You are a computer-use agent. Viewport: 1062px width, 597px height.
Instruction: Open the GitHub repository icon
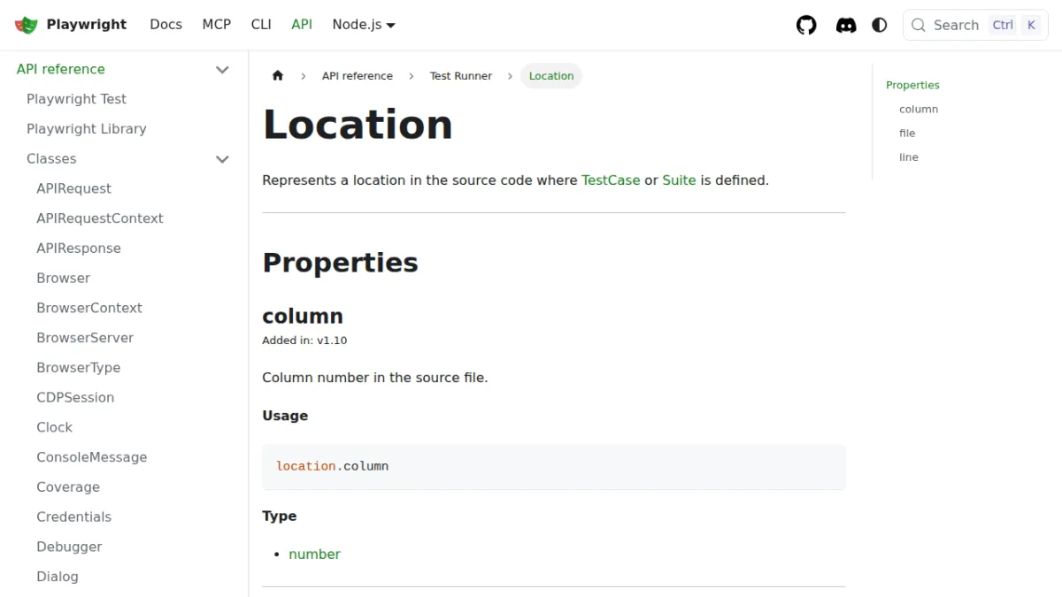coord(806,25)
